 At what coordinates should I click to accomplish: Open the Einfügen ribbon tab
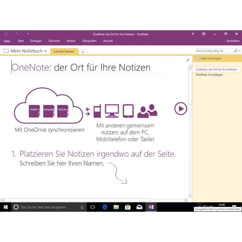click(36, 41)
